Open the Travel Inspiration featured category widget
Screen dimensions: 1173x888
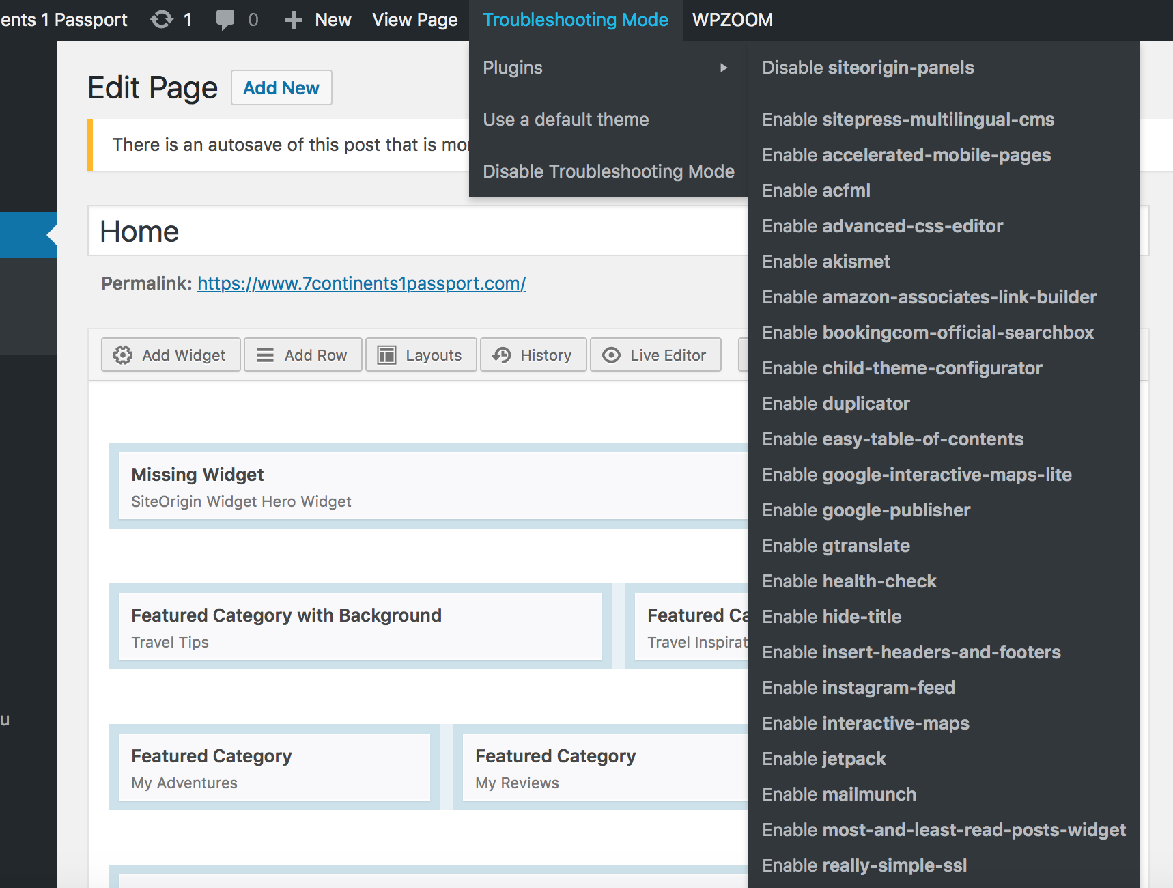pos(692,626)
